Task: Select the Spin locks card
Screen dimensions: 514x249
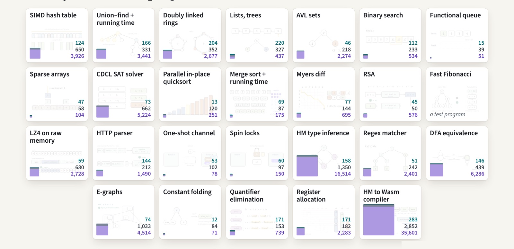Action: click(x=257, y=153)
